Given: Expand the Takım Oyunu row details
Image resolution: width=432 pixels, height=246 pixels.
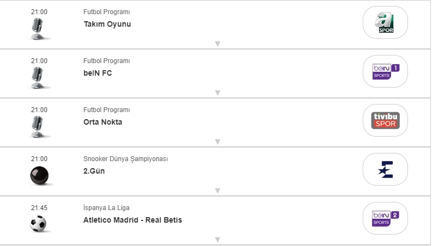Looking at the screenshot, I should point(217,44).
